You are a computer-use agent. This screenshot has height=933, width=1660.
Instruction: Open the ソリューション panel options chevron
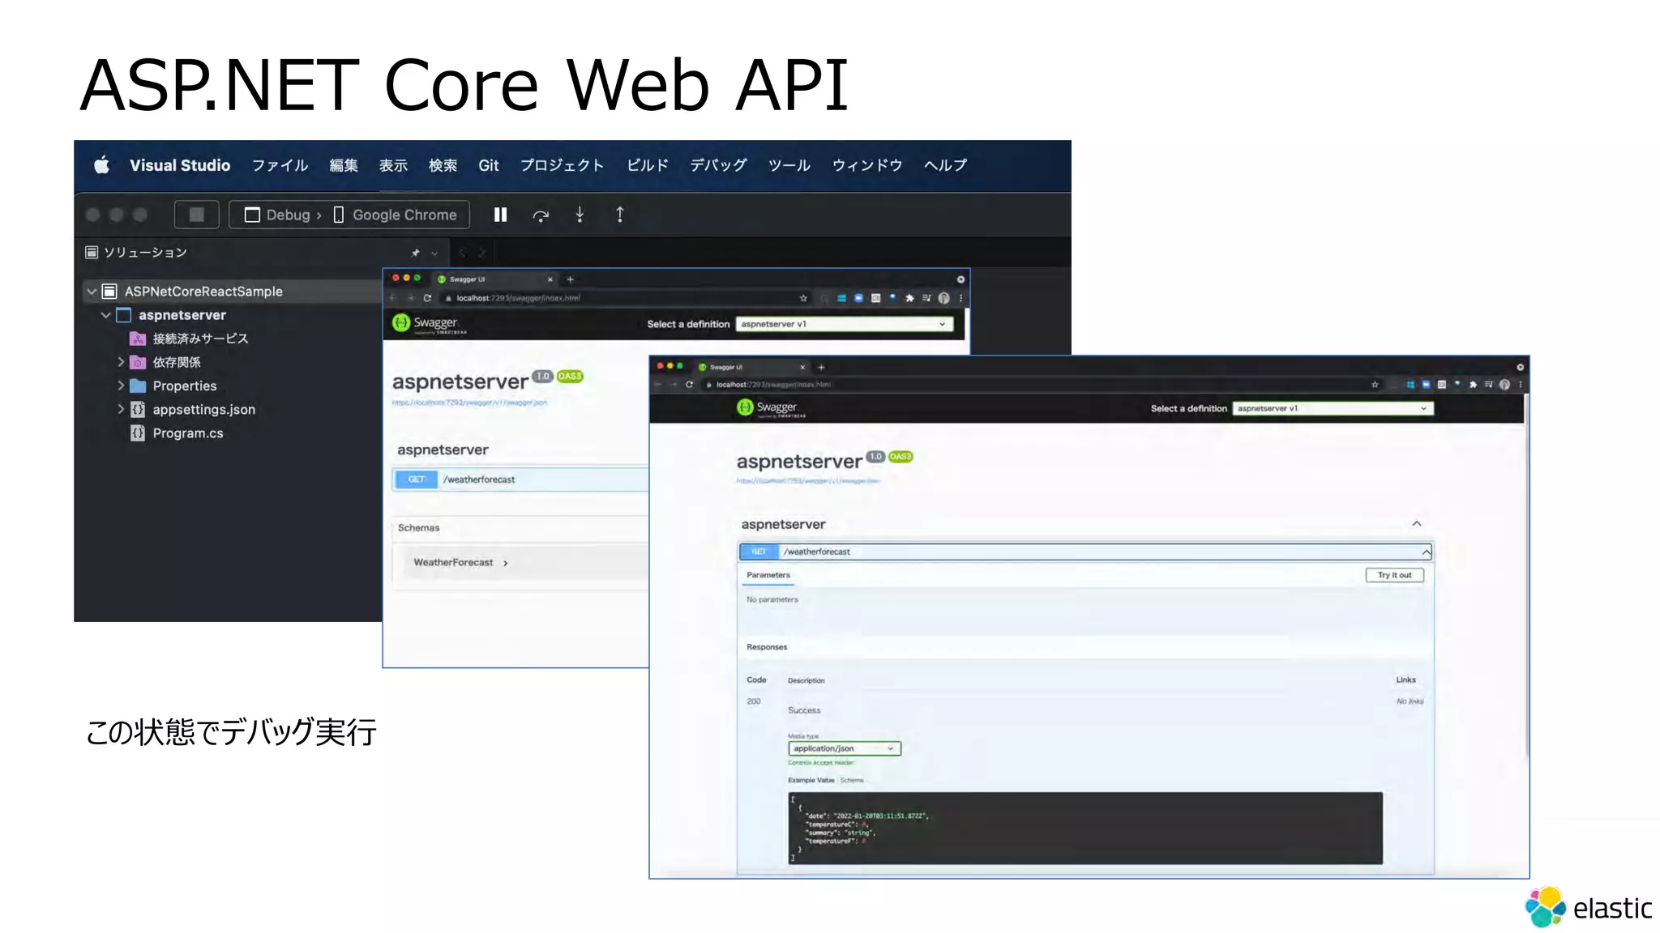tap(434, 253)
